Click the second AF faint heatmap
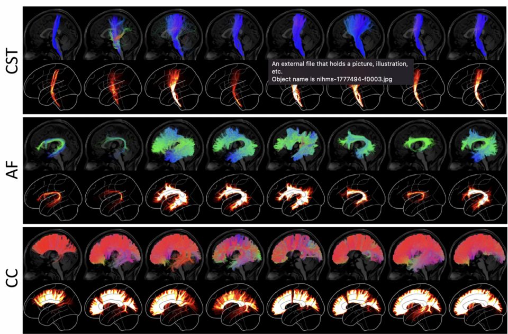The height and width of the screenshot is (334, 508). click(113, 196)
